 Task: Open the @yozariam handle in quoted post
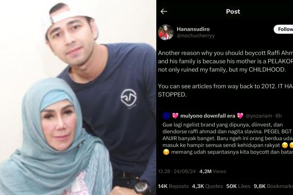[259, 116]
